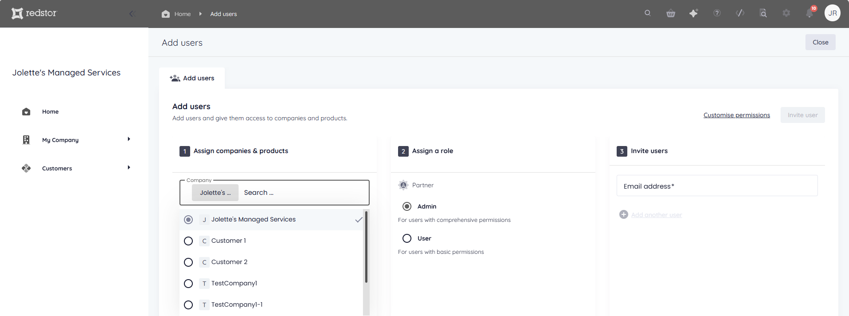Click the AI sparkle icon
This screenshot has height=316, width=849.
pos(694,13)
